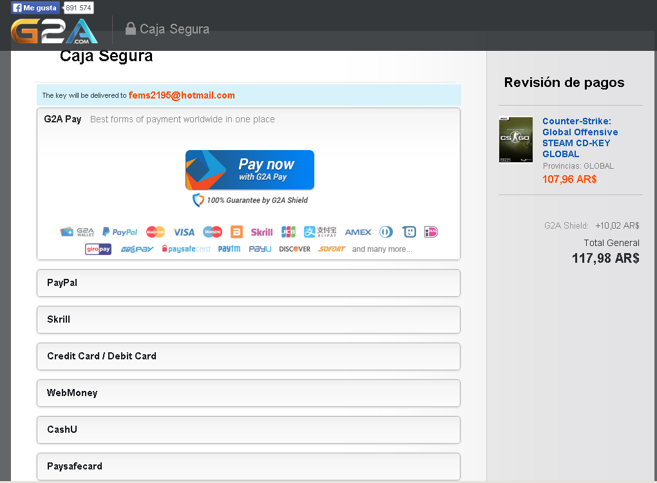
Task: Click the padlock icon beside Caja Segura
Action: pyautogui.click(x=130, y=28)
